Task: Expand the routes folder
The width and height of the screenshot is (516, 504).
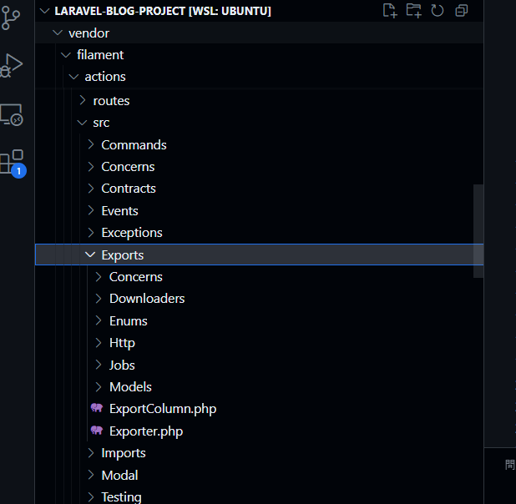Action: pyautogui.click(x=259, y=101)
